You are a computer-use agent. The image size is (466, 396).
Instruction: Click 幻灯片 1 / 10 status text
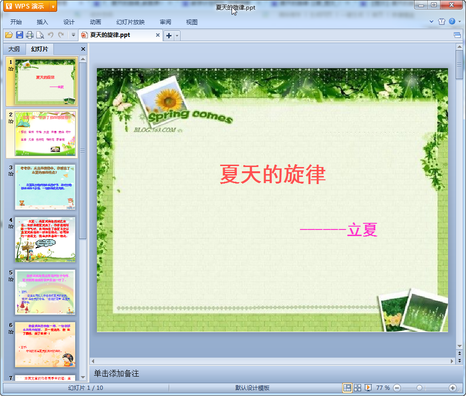pyautogui.click(x=86, y=387)
